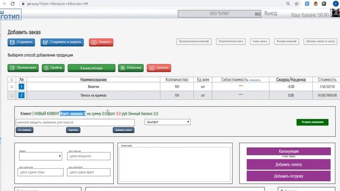340x191 pixels.
Task: Tick the checkbox for the Визитки row
Action: (x=12, y=86)
